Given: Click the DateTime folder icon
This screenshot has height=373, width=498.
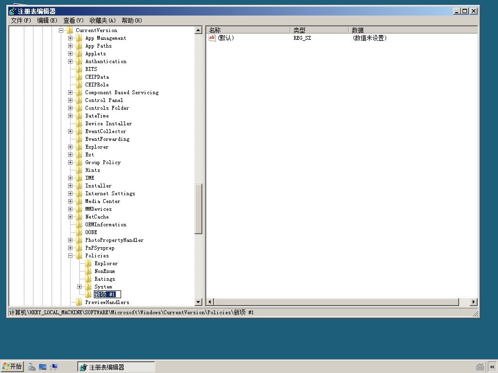Looking at the screenshot, I should (x=79, y=116).
